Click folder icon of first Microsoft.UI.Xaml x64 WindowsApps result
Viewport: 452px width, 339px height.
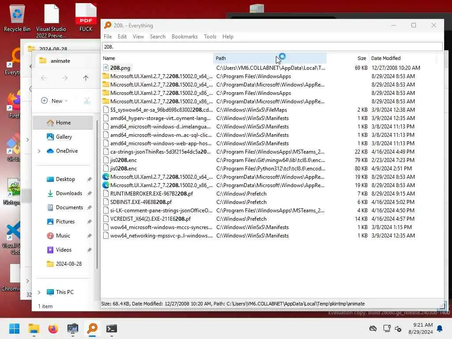coord(106,76)
